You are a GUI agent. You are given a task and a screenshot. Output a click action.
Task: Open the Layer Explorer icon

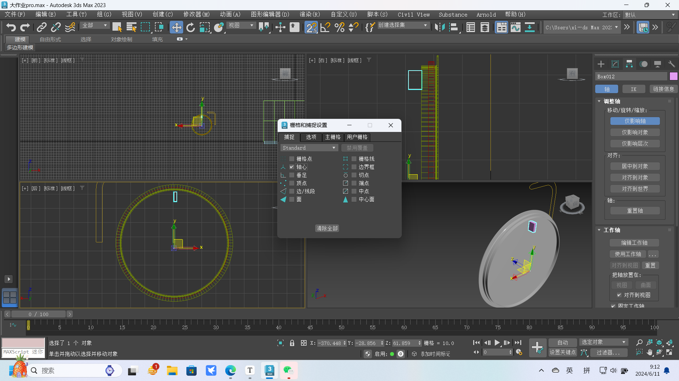click(x=485, y=27)
